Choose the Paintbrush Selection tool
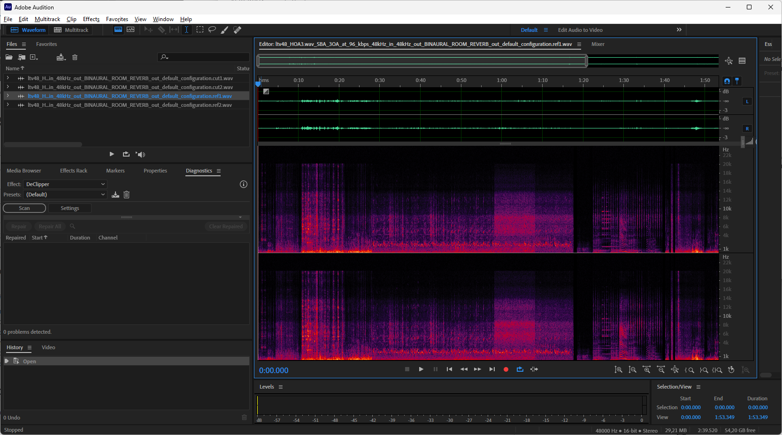This screenshot has width=782, height=435. (225, 30)
